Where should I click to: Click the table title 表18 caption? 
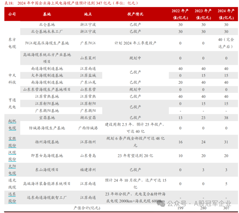71,3
